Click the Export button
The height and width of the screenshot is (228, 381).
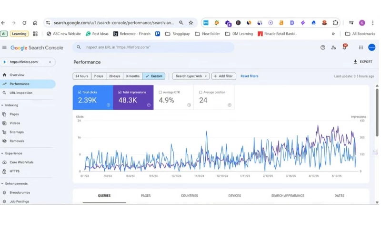[x=362, y=62]
